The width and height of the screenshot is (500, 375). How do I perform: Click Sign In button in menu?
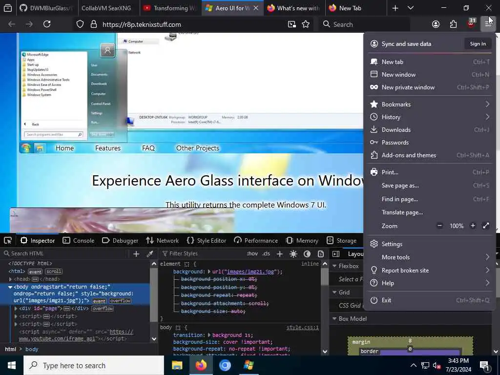tap(478, 43)
